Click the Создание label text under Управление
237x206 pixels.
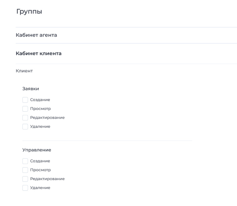(40, 161)
